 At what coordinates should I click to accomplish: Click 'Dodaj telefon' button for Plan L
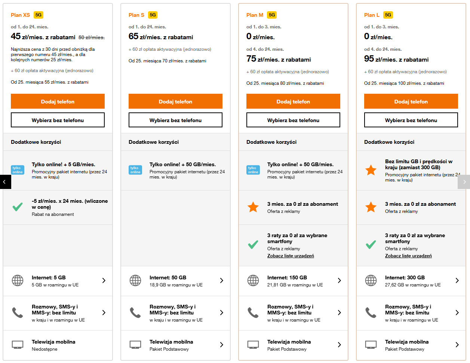(411, 102)
